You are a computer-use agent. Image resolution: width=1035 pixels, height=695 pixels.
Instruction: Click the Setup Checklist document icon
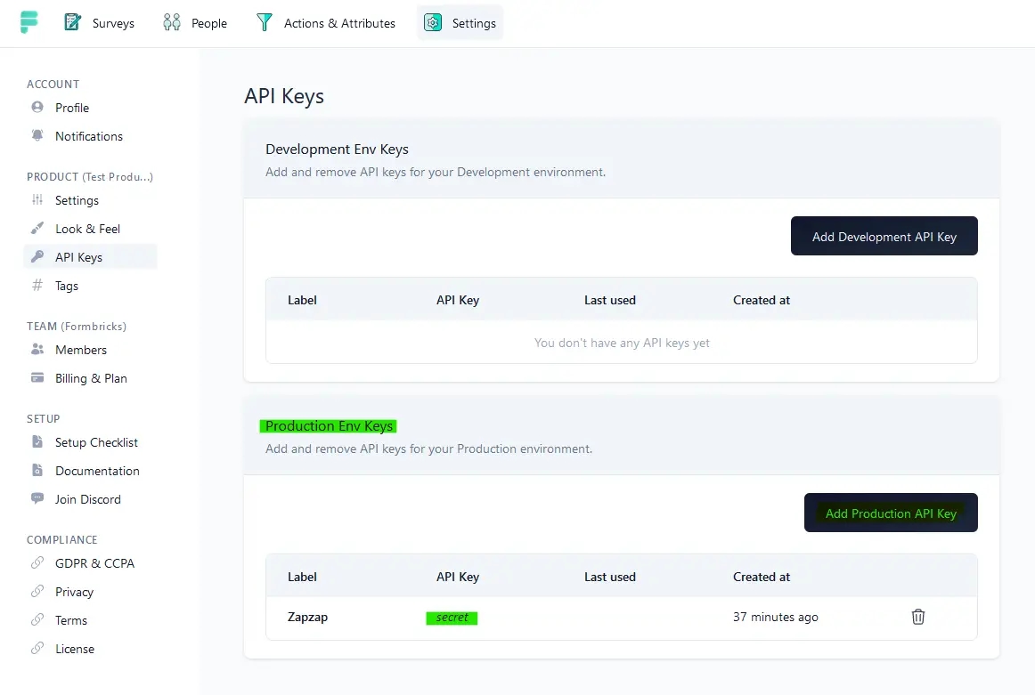tap(38, 442)
